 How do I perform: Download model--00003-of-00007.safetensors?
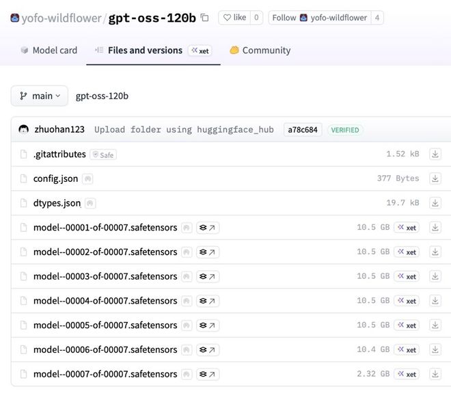(x=435, y=276)
